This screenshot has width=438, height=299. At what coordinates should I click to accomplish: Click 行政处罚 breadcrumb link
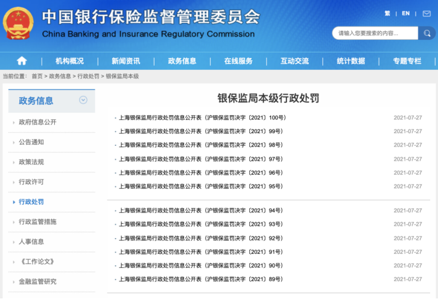pyautogui.click(x=88, y=76)
